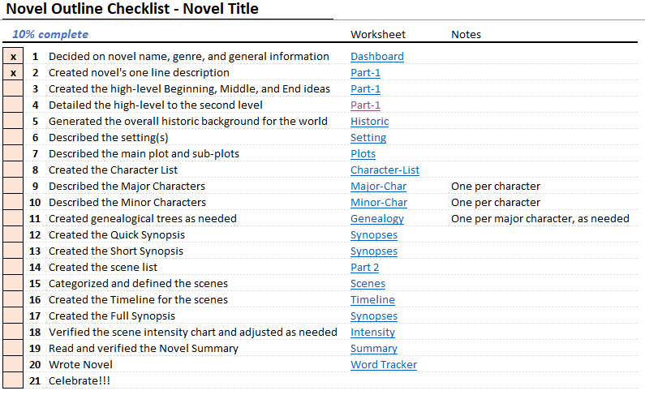This screenshot has width=645, height=395.
Task: Navigate to the Minor-Char worksheet
Action: point(378,203)
